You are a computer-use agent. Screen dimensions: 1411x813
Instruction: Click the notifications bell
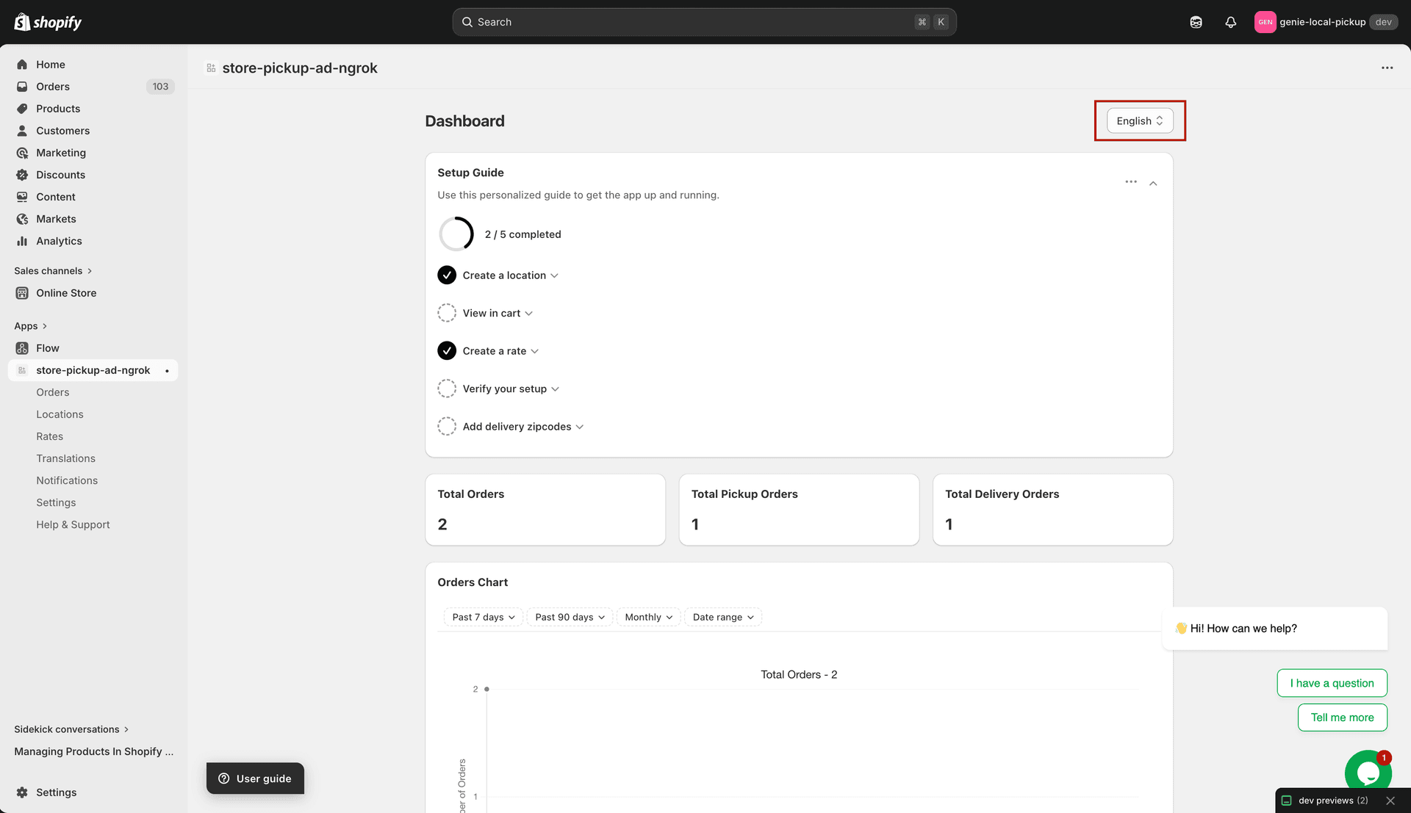1231,22
